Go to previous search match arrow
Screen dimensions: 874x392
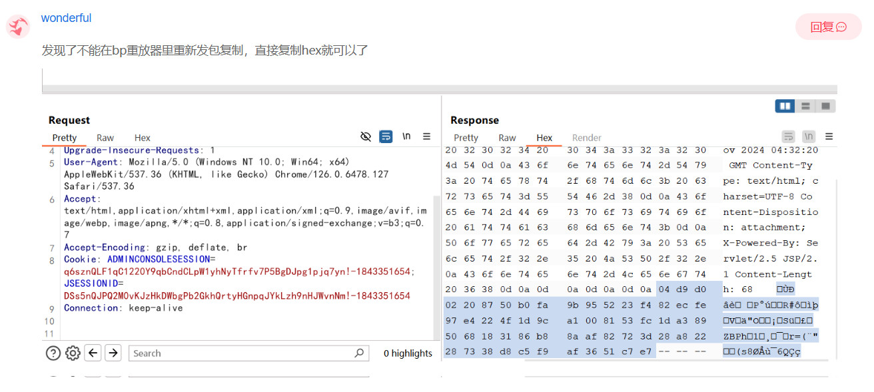click(x=93, y=353)
